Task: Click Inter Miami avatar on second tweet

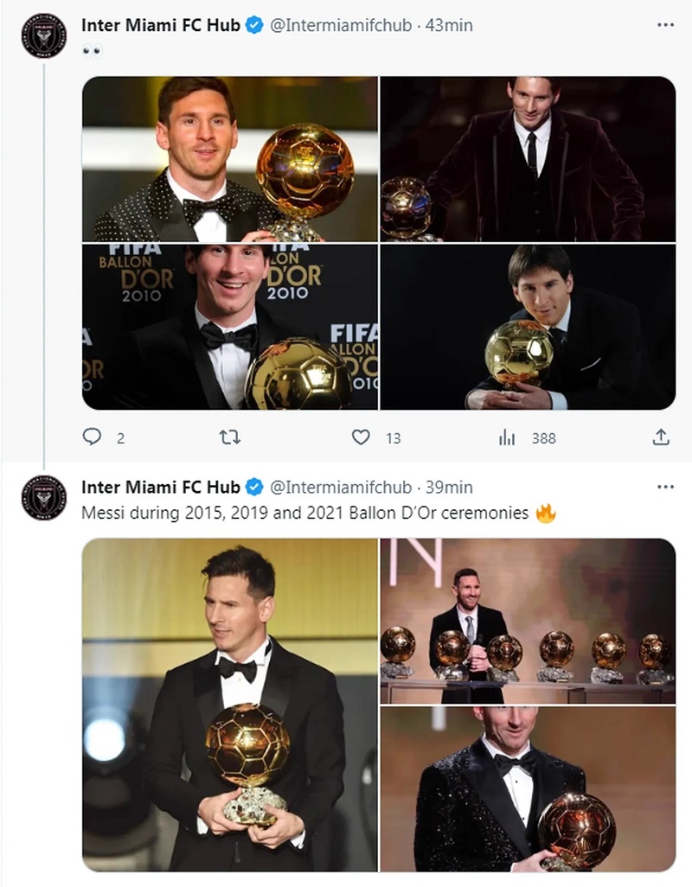Action: (43, 498)
